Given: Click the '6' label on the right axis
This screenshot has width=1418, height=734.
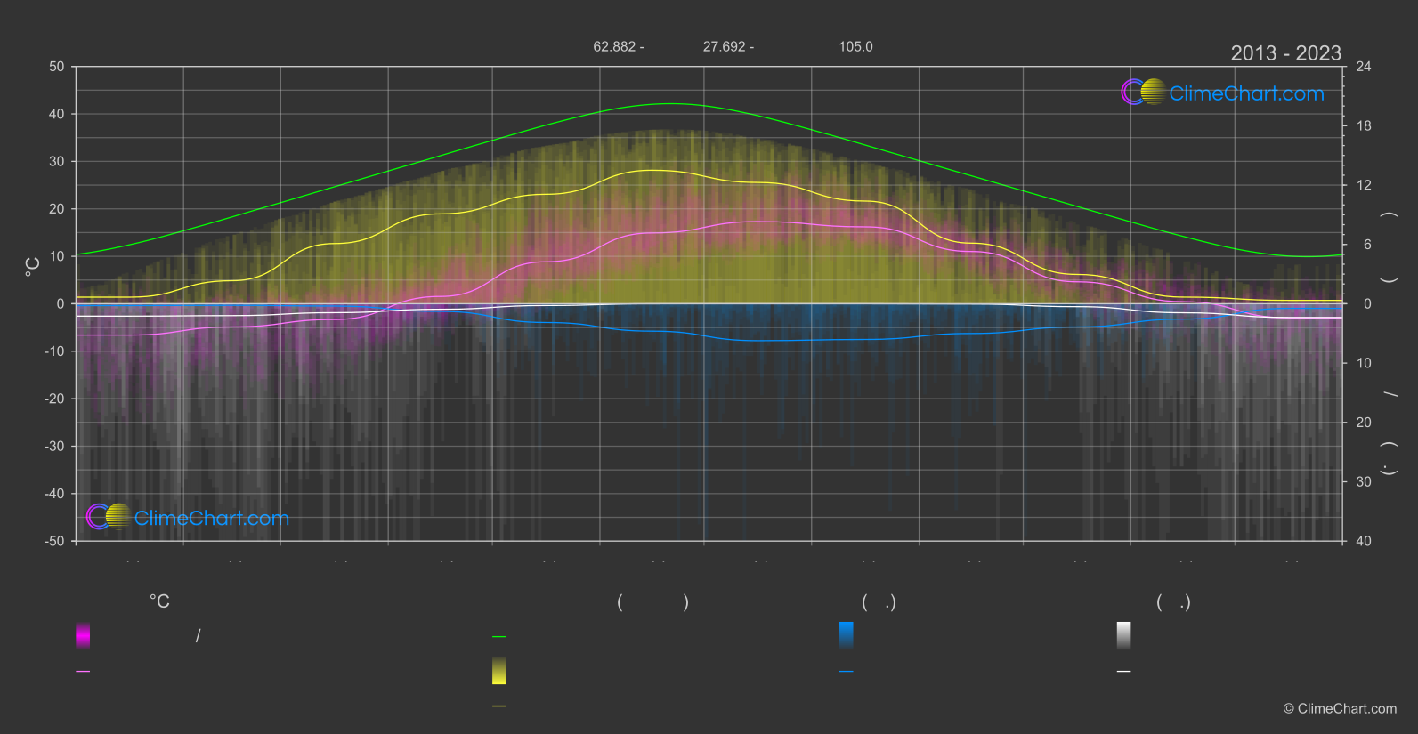Looking at the screenshot, I should [x=1367, y=245].
